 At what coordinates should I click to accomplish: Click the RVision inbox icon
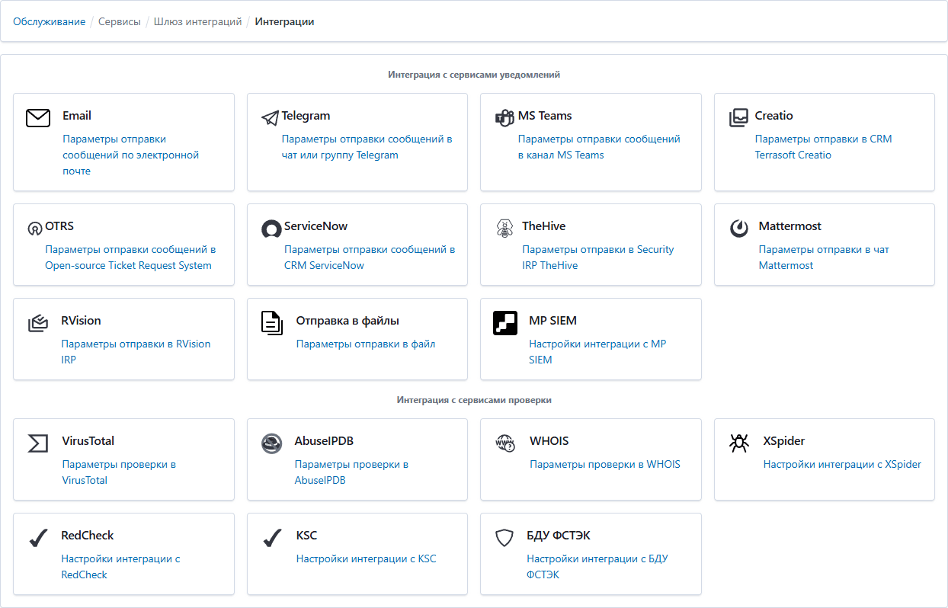pyautogui.click(x=38, y=323)
